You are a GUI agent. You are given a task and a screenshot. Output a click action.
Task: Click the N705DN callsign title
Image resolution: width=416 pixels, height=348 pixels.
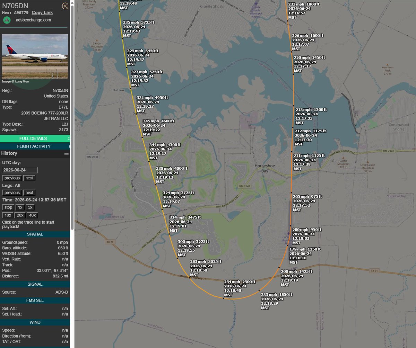point(15,6)
